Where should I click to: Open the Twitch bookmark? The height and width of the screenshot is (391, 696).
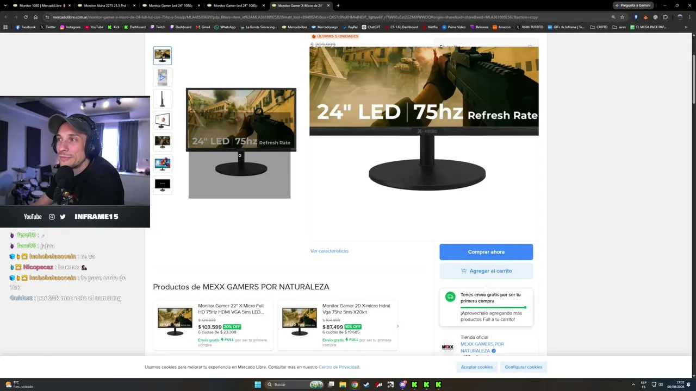(158, 27)
